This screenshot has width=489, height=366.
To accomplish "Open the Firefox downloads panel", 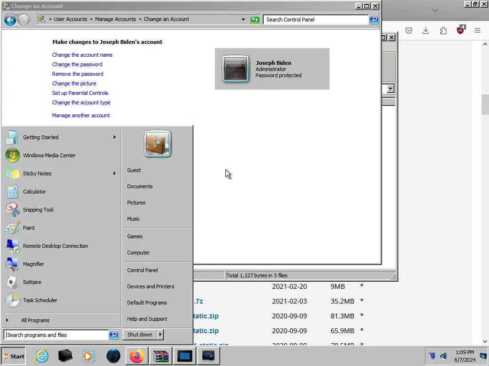I will (425, 30).
